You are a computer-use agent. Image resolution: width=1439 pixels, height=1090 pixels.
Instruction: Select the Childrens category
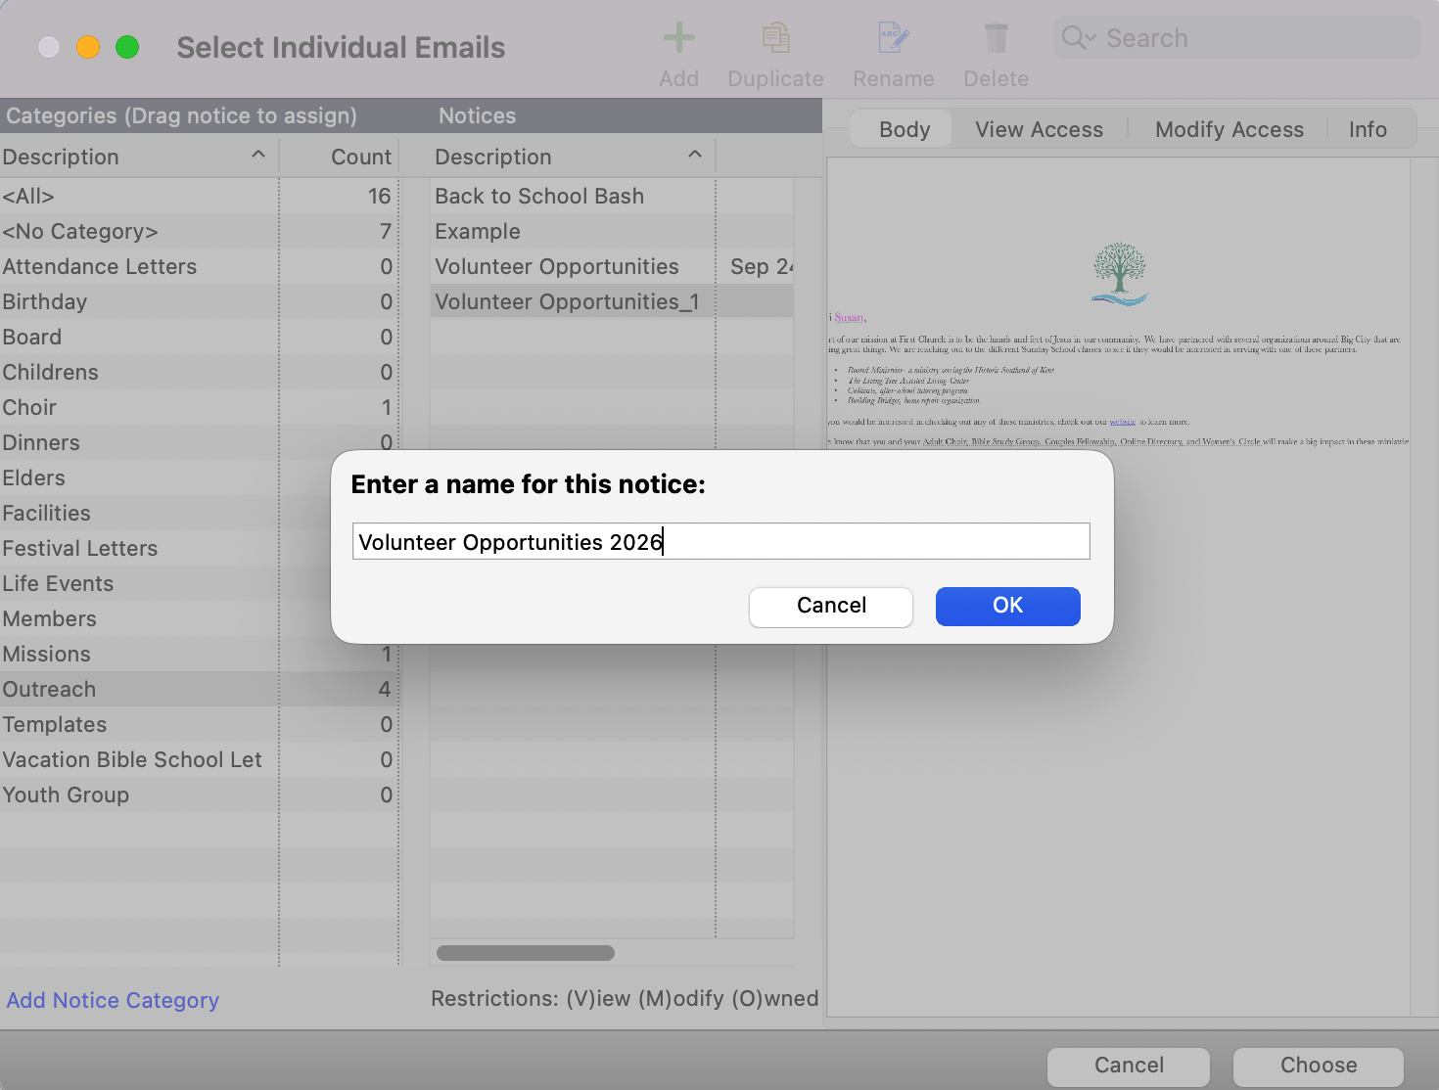199,372
